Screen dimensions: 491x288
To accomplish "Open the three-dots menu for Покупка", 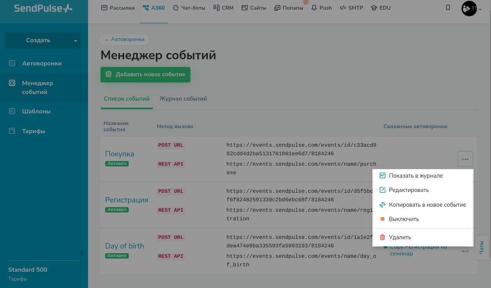I will pos(465,159).
